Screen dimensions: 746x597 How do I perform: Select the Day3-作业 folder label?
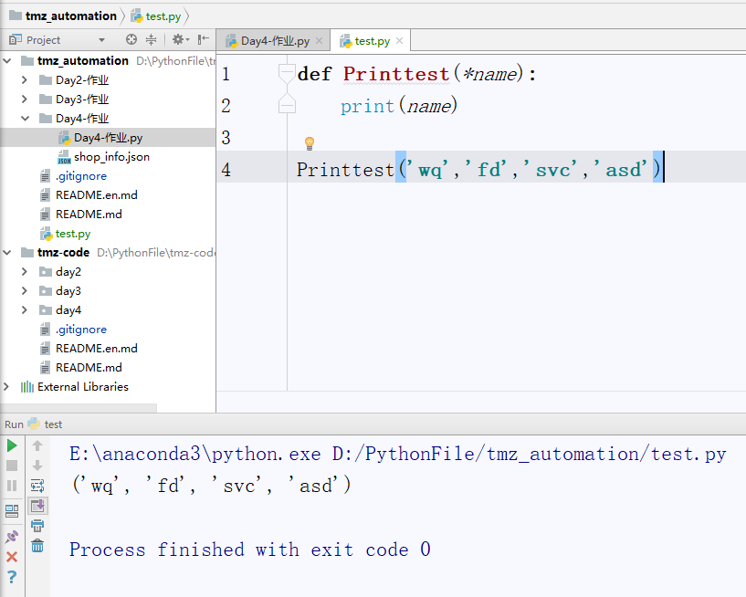click(x=82, y=99)
